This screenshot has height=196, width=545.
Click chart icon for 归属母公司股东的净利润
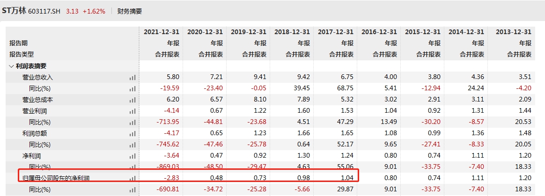click(133, 178)
